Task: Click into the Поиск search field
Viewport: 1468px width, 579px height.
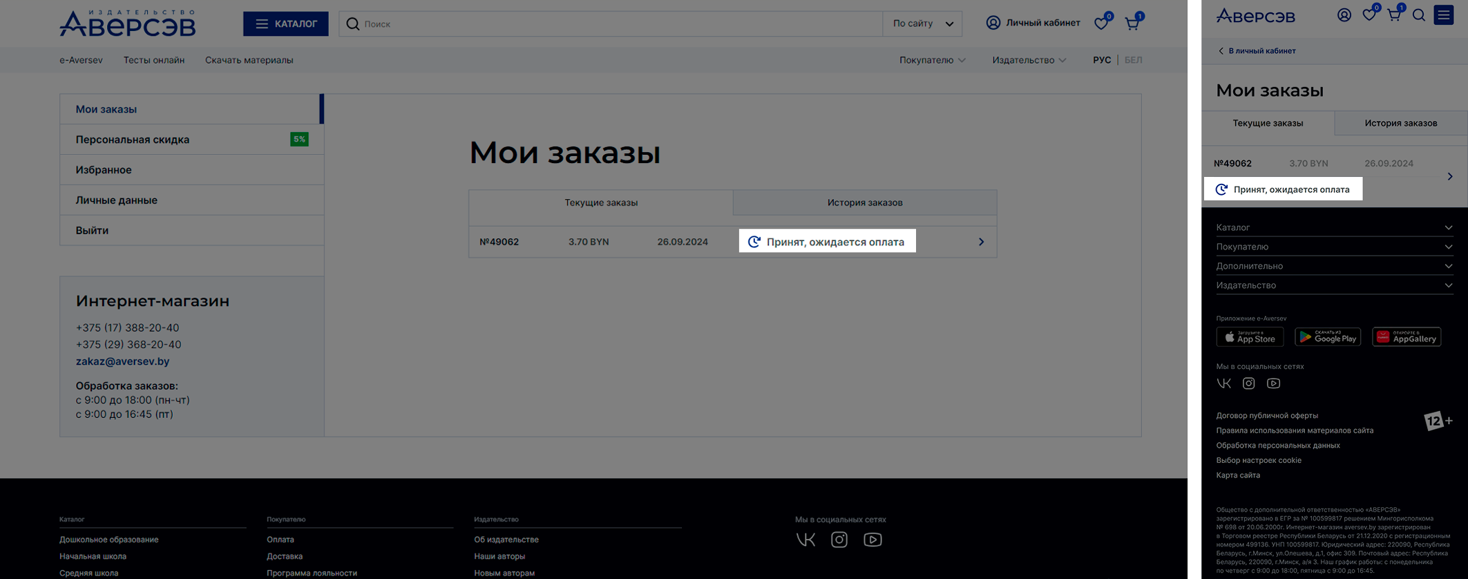Action: pos(615,23)
